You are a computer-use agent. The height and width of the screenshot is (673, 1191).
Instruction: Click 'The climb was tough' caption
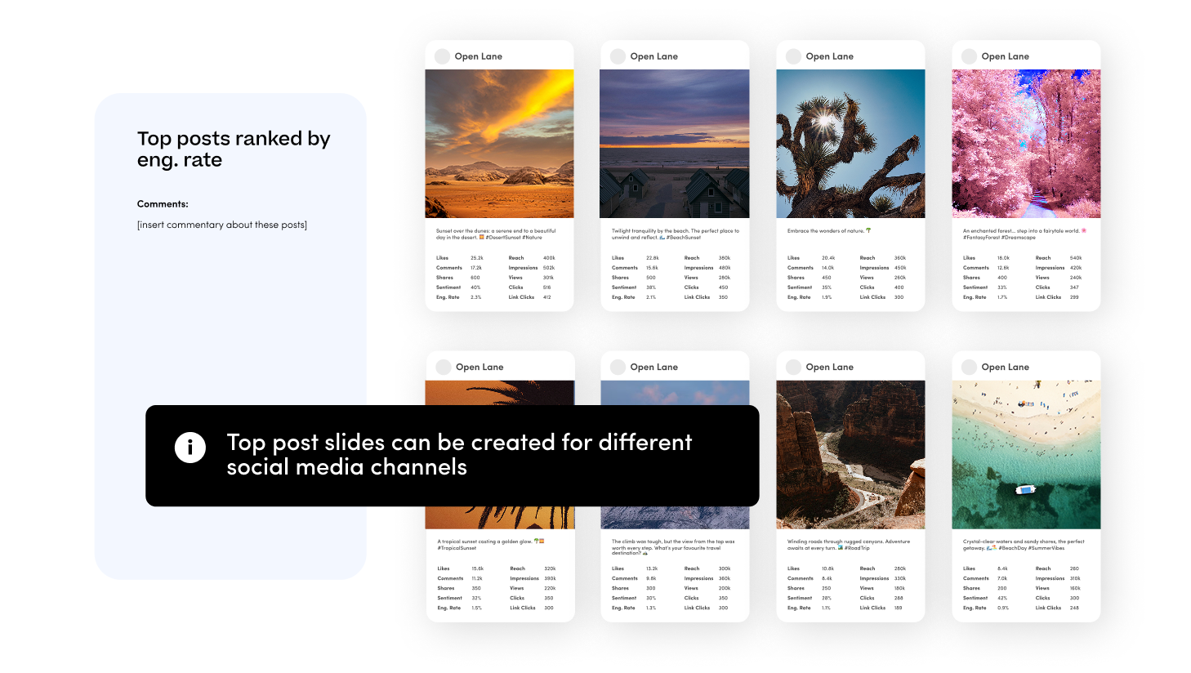[673, 547]
